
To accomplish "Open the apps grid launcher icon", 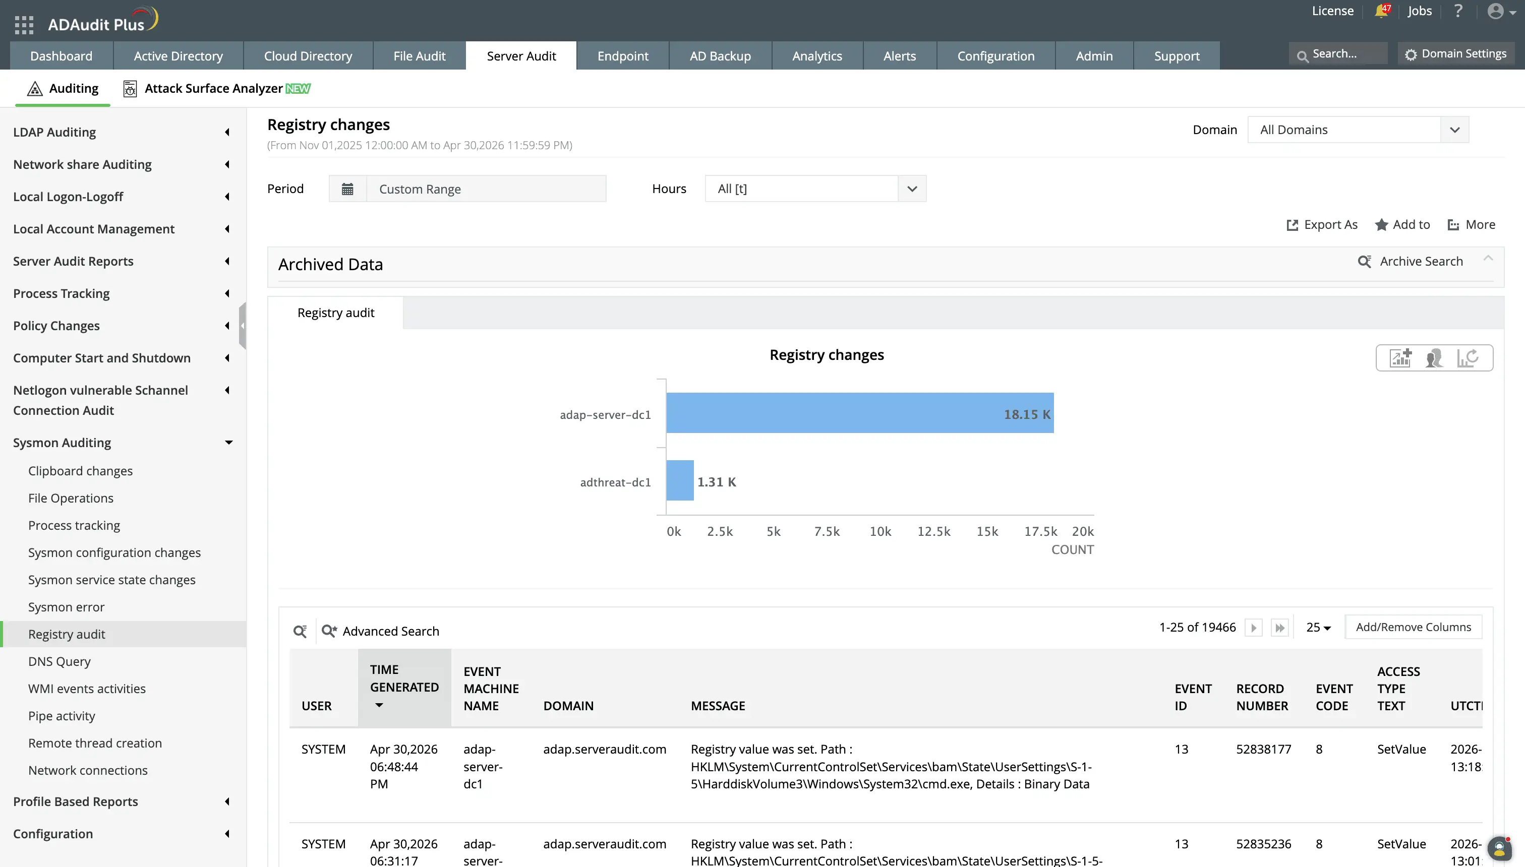I will (x=24, y=24).
